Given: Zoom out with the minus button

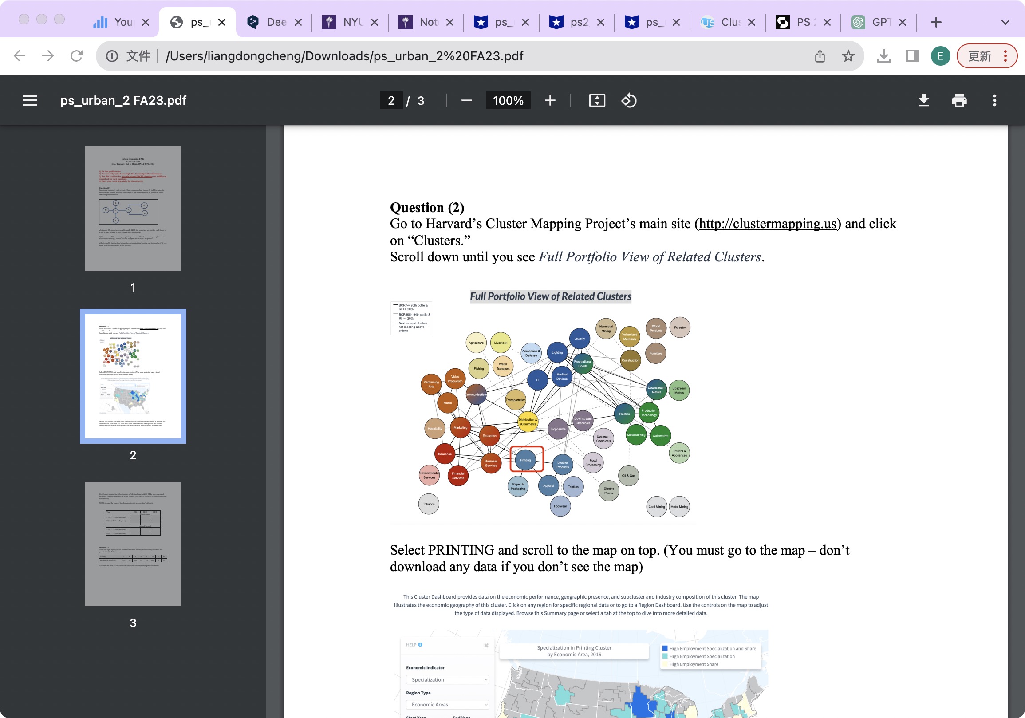Looking at the screenshot, I should [x=466, y=100].
